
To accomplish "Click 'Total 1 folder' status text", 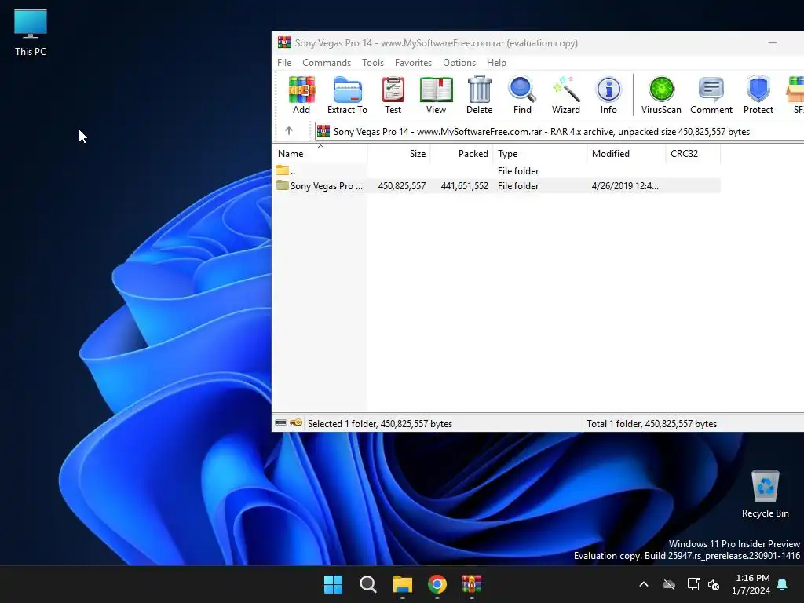I will click(x=651, y=423).
